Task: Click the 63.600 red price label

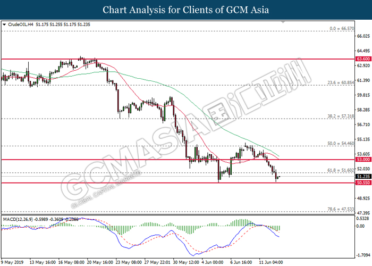Action: [x=363, y=59]
